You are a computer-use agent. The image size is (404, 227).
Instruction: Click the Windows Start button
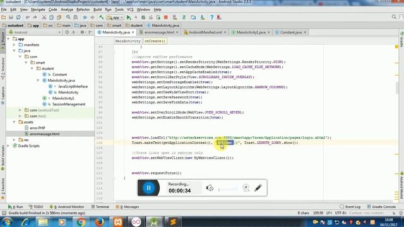coord(6,222)
